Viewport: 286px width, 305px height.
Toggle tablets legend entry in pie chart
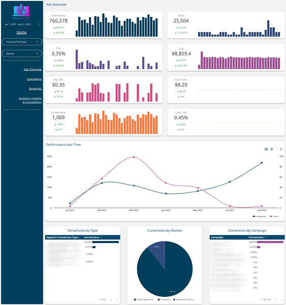point(184,299)
